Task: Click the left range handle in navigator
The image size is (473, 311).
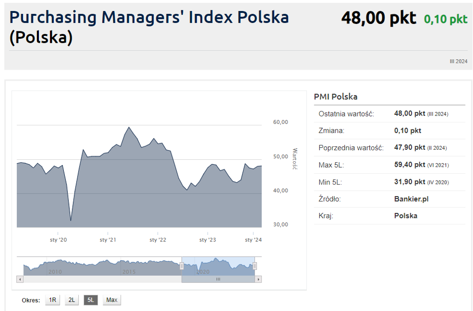Action: pos(182,266)
